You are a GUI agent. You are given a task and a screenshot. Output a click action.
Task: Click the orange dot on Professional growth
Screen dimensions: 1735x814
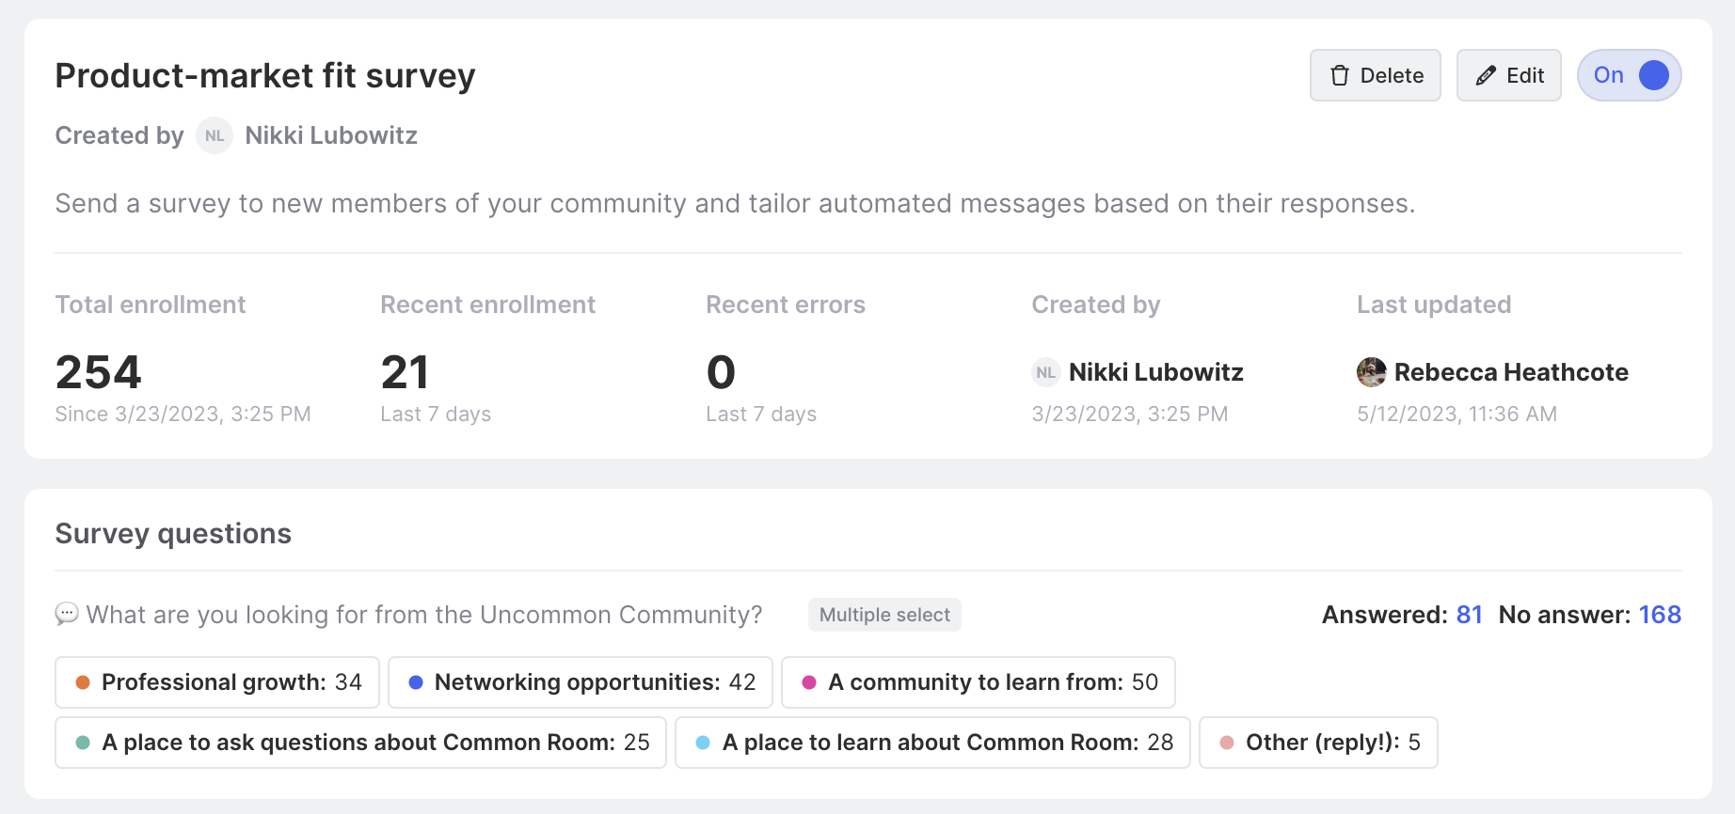pos(83,682)
